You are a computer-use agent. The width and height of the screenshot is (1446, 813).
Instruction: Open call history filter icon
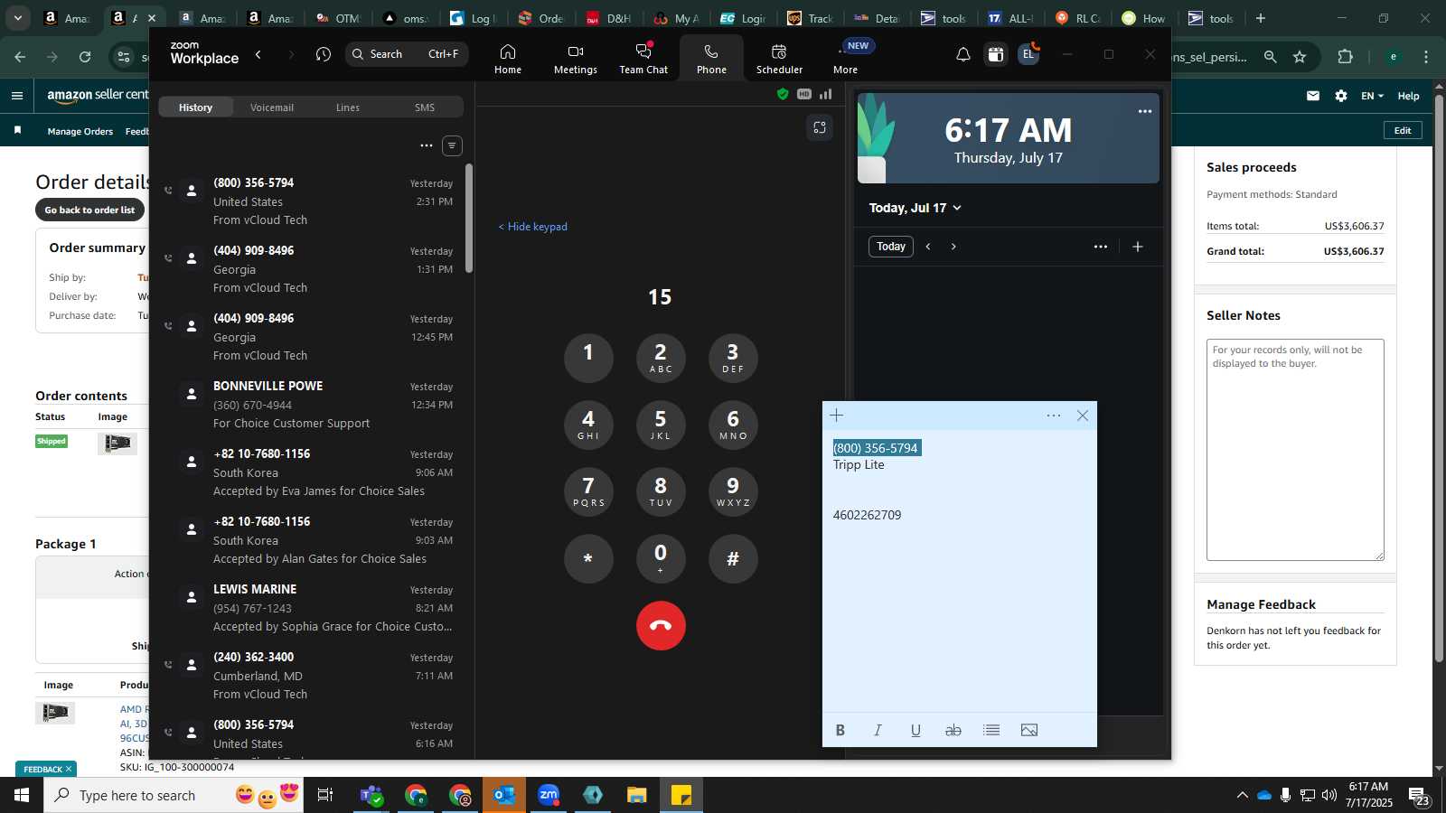pyautogui.click(x=452, y=145)
